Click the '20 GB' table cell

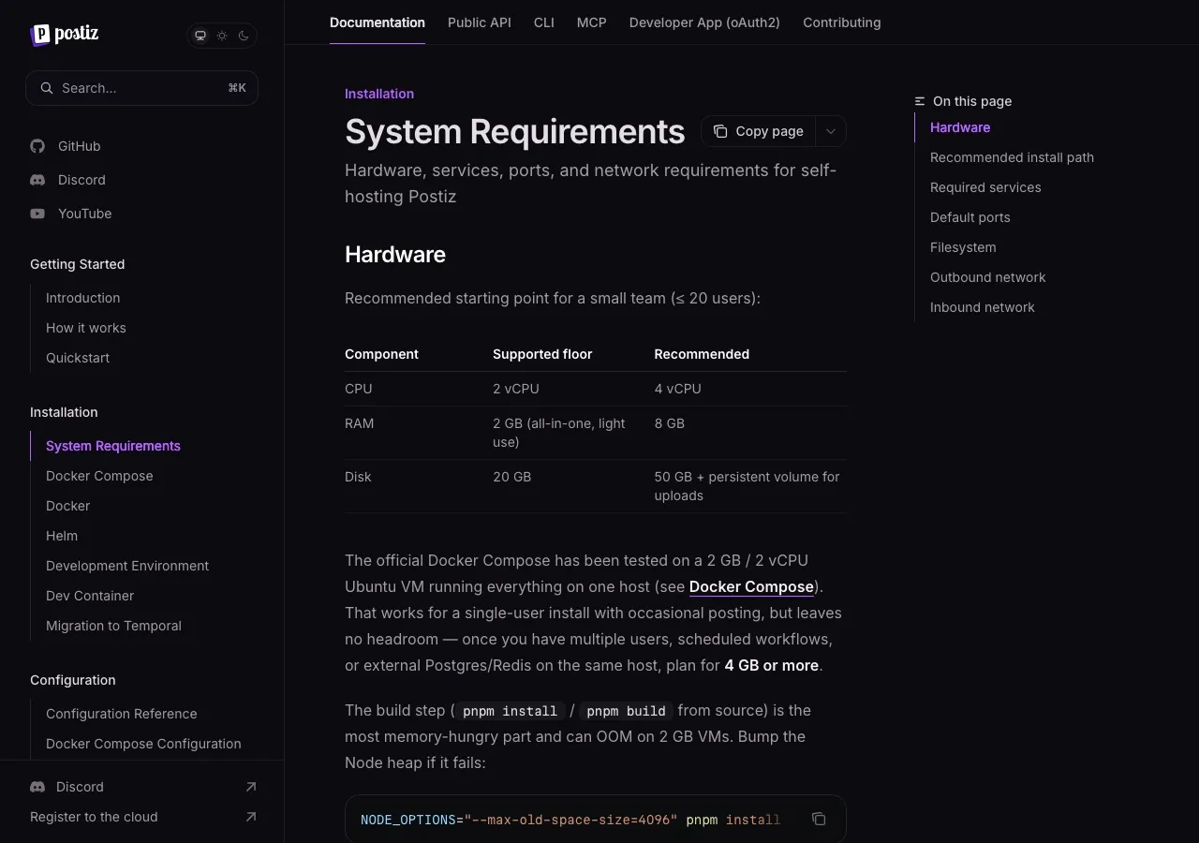[512, 477]
